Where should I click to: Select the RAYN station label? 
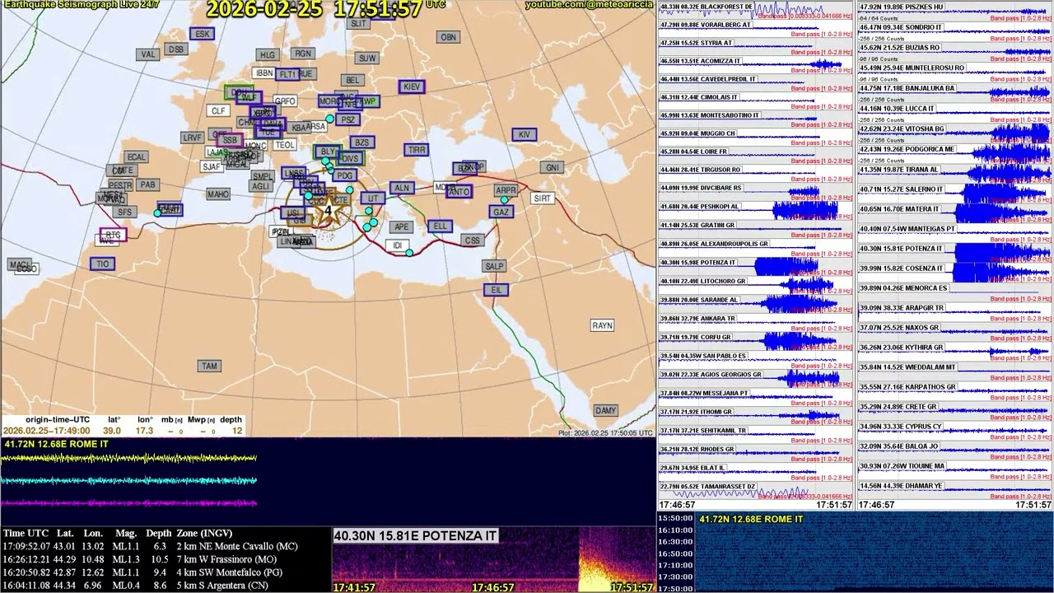603,325
